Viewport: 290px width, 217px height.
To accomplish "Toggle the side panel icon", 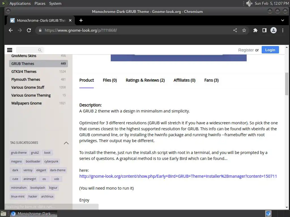I will pos(265,30).
